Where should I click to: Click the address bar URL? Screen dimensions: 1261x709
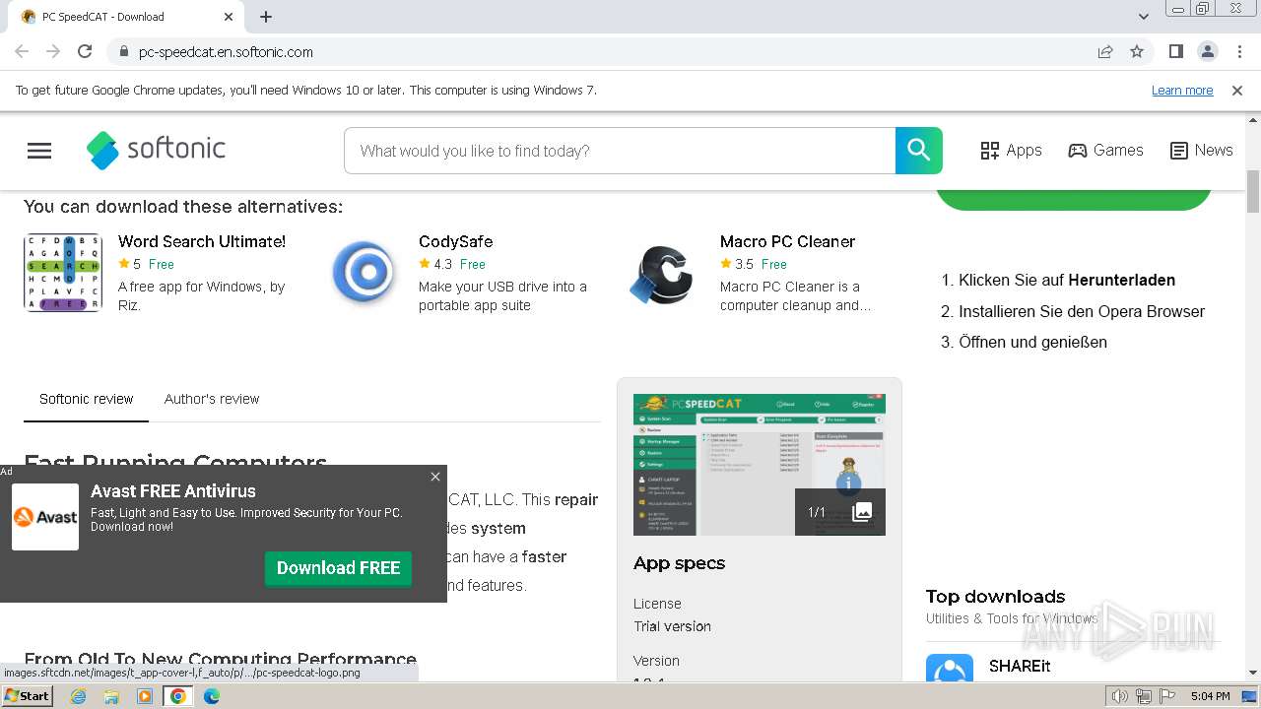(226, 52)
